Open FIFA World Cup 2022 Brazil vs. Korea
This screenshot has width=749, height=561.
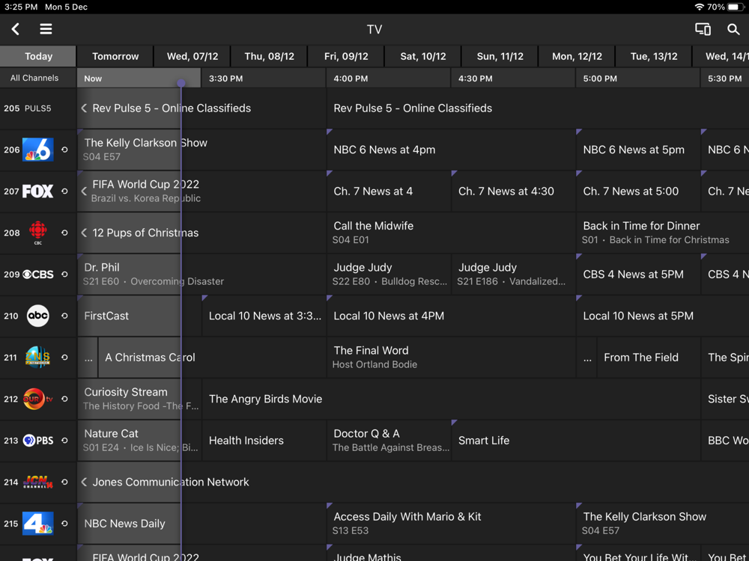(x=201, y=191)
